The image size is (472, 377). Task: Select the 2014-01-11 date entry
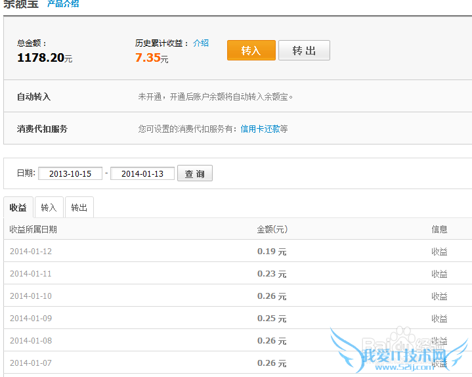point(31,274)
